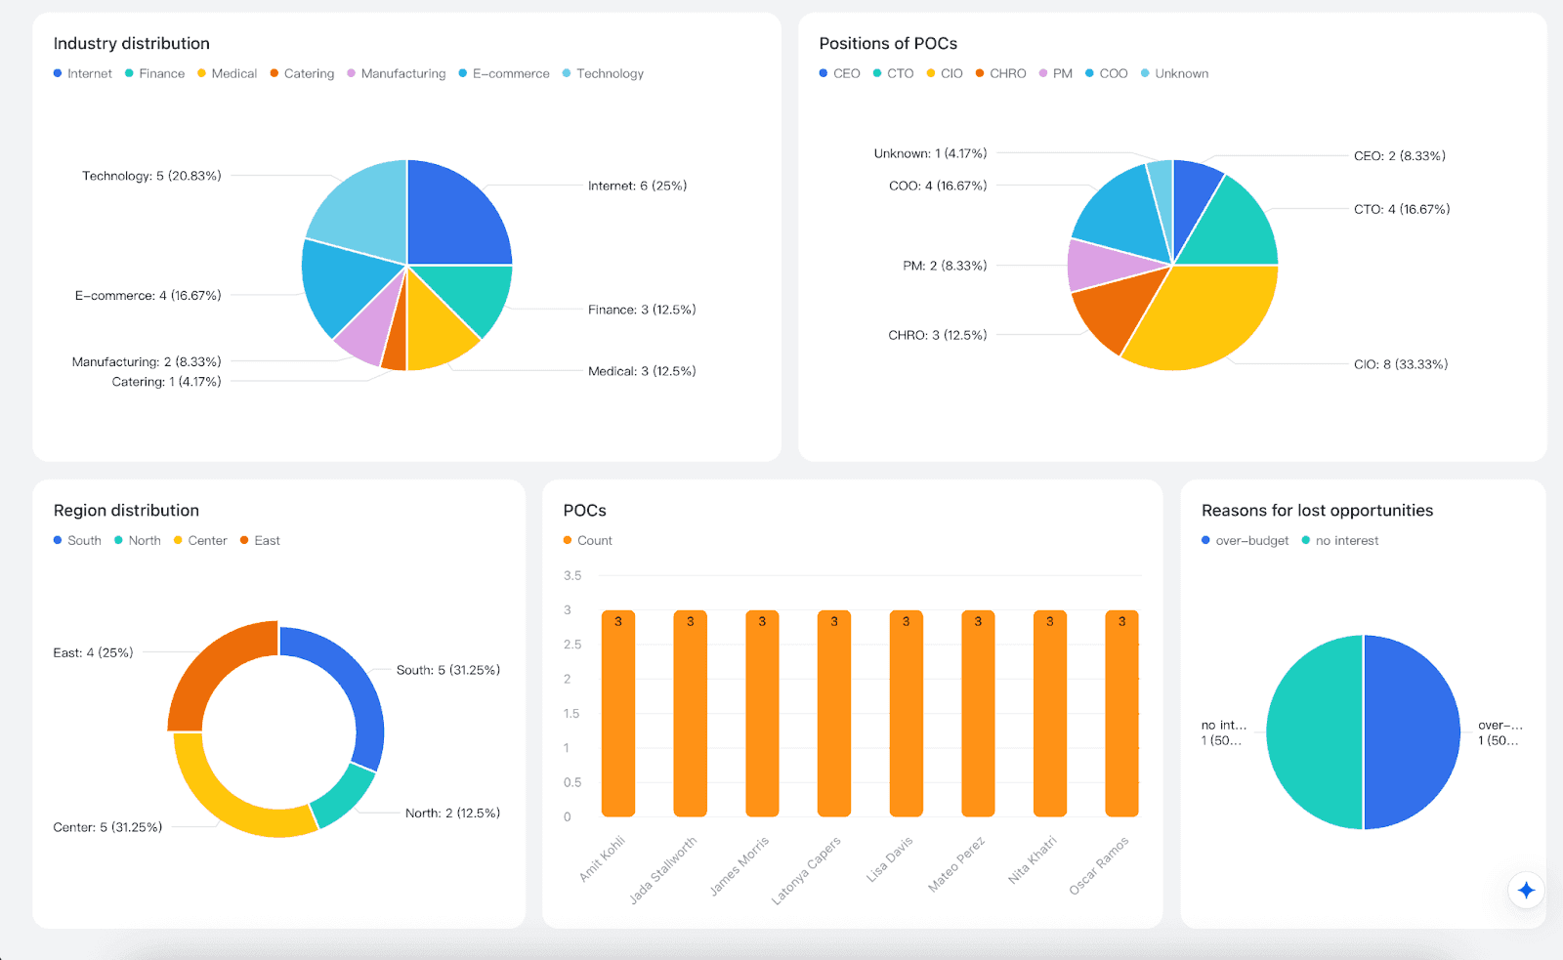
Task: Click the Mateo Perez bar
Action: point(978,713)
